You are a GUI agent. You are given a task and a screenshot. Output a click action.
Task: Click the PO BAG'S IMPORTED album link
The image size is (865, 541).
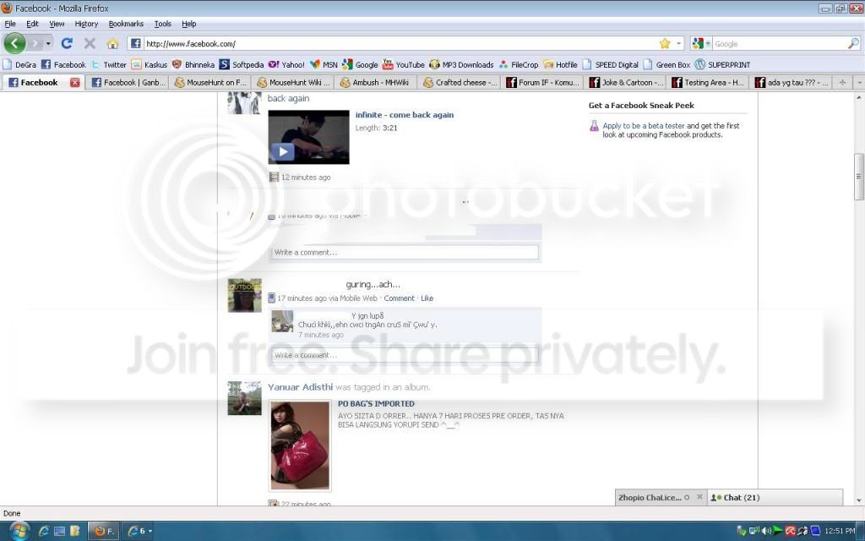[376, 403]
